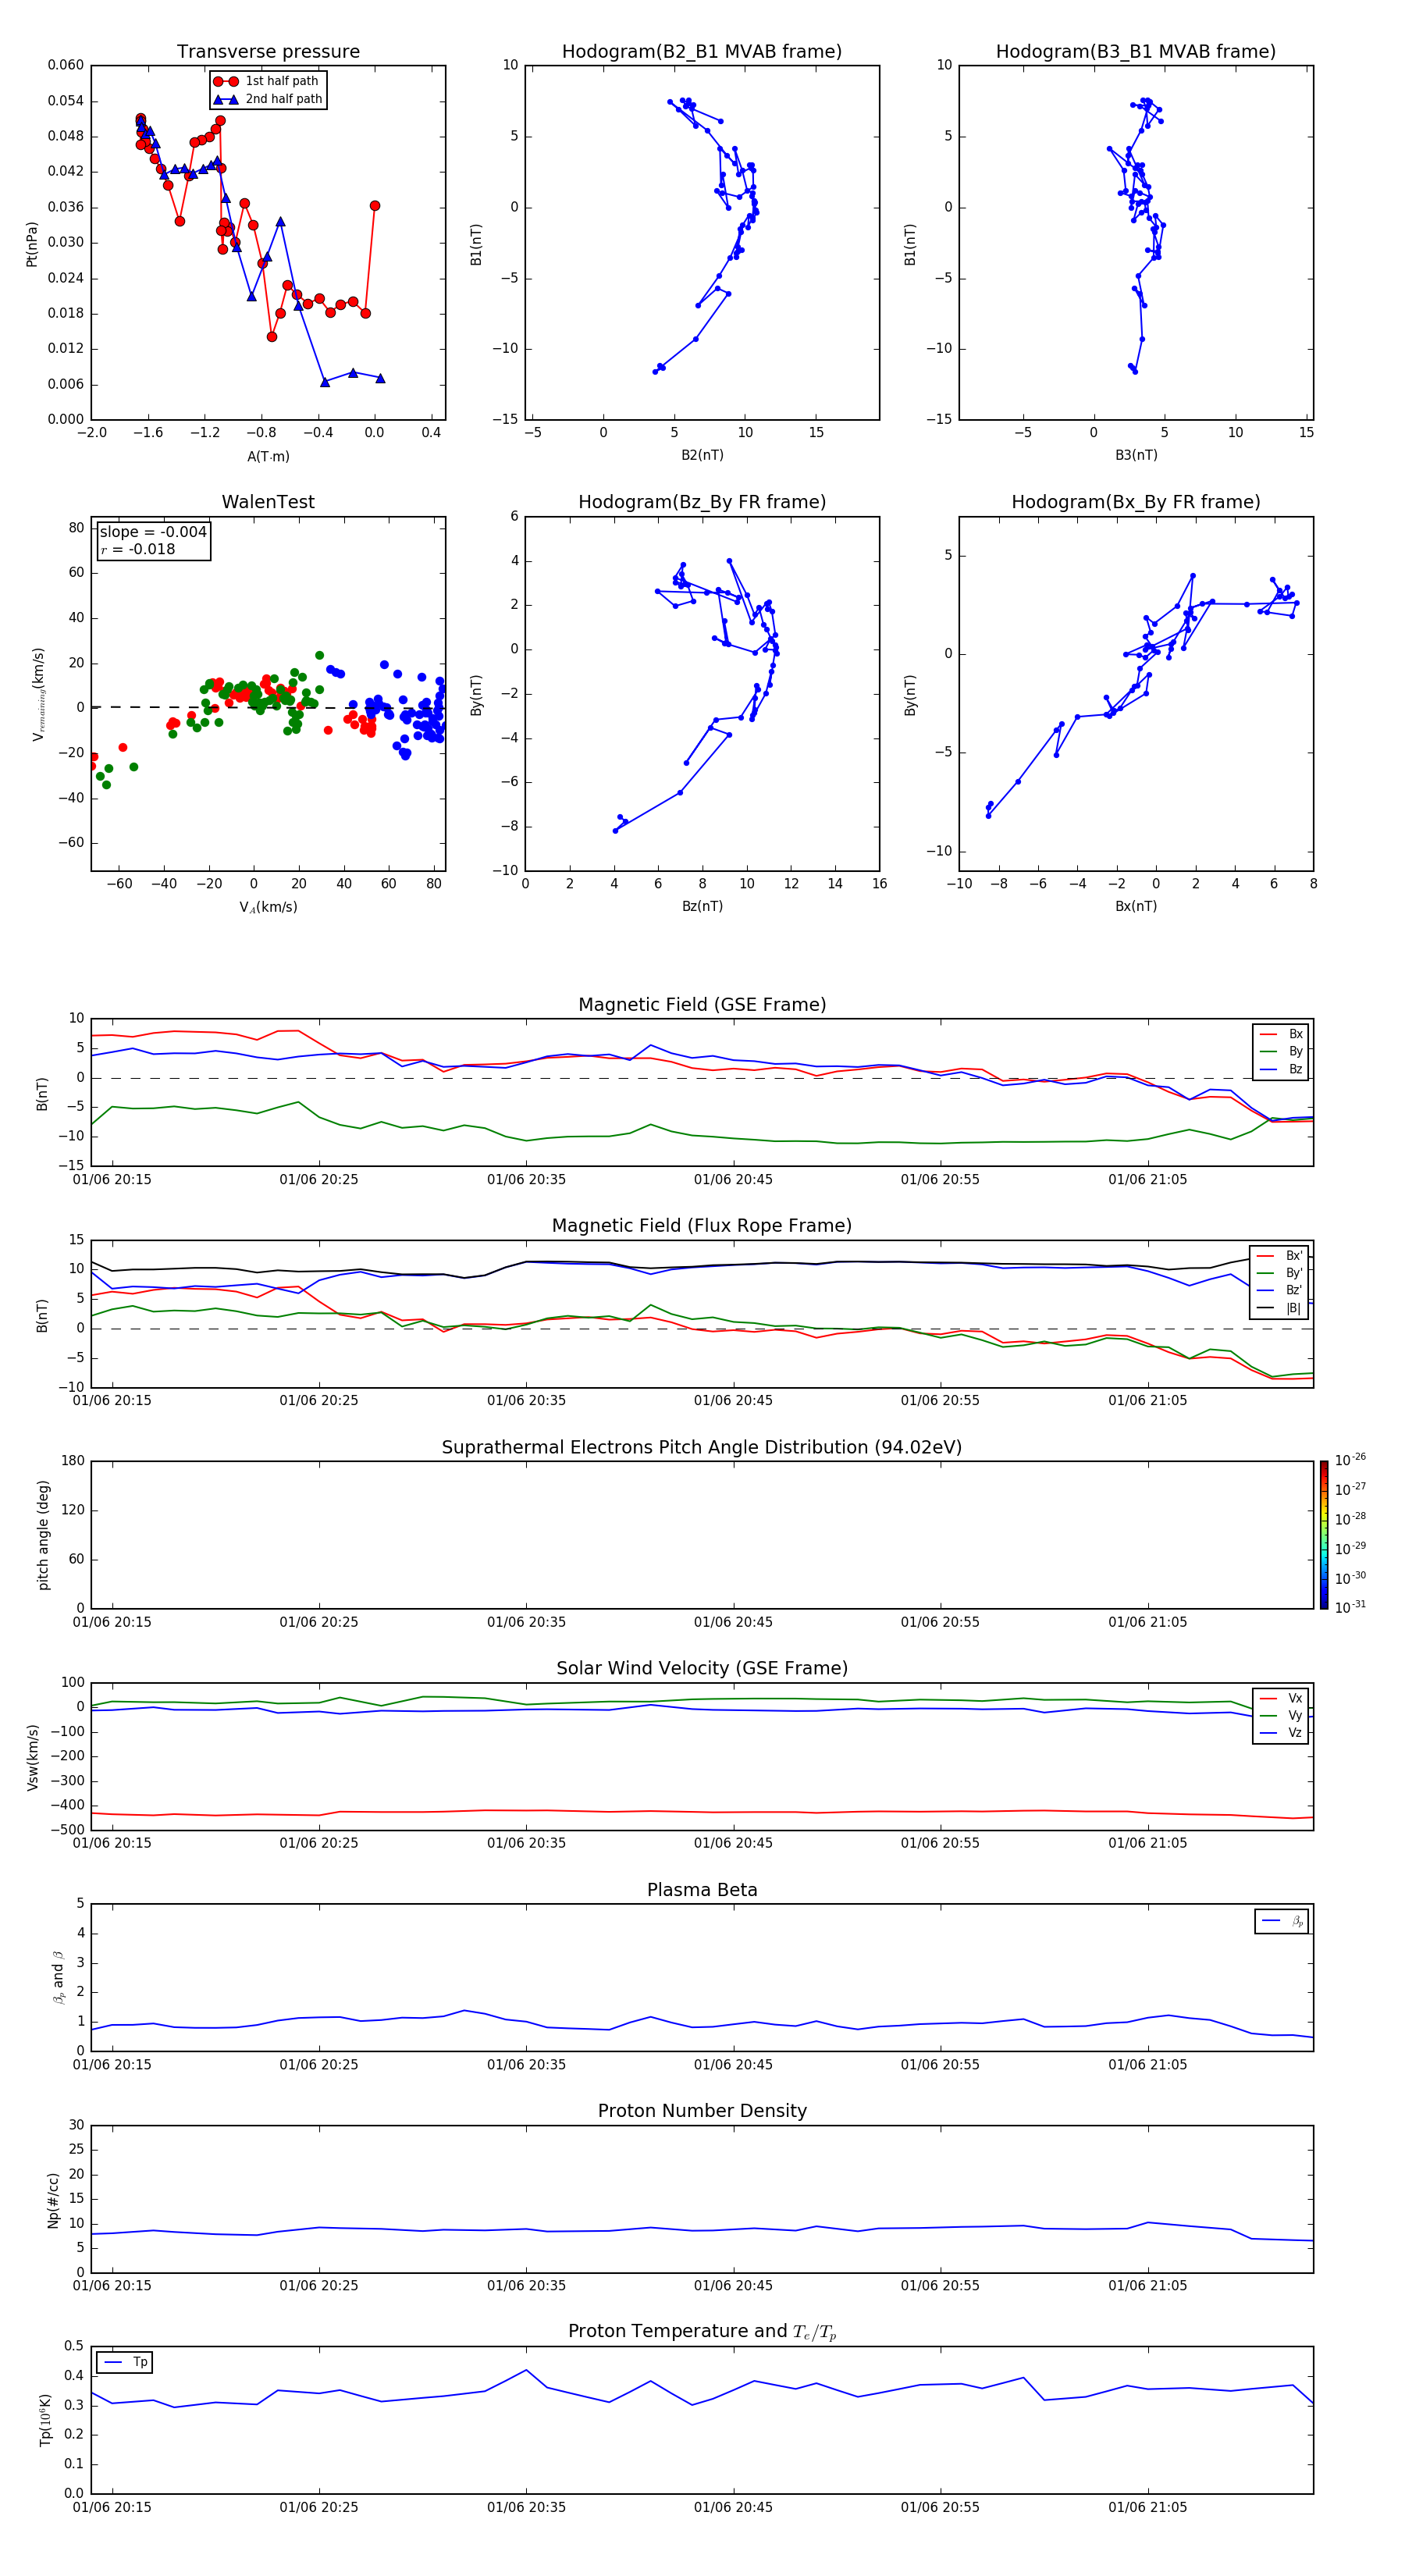Click the '2nd half path' legend entry
Image resolution: width=1405 pixels, height=2576 pixels.
[x=268, y=99]
